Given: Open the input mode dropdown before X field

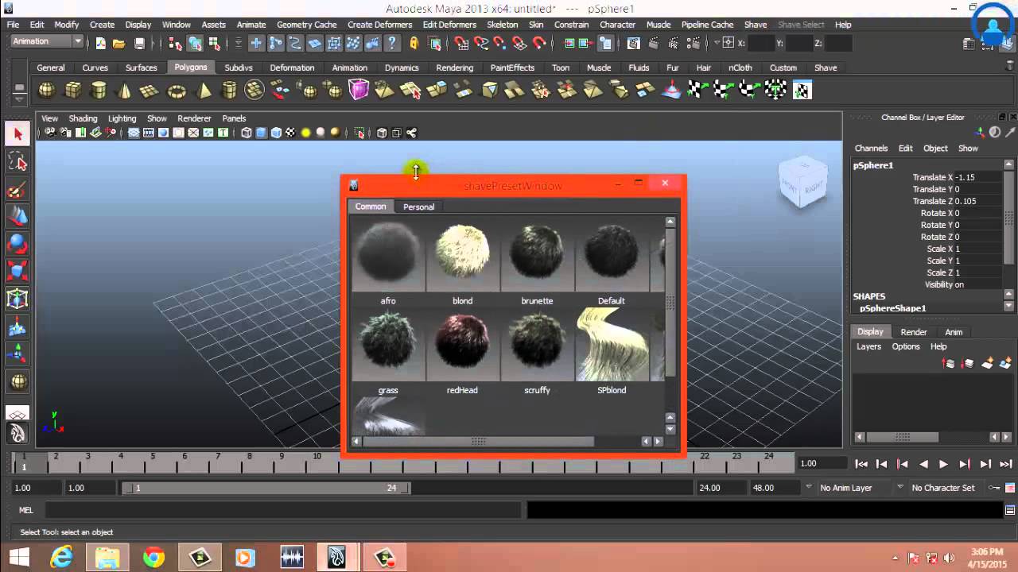Looking at the screenshot, I should [x=717, y=42].
